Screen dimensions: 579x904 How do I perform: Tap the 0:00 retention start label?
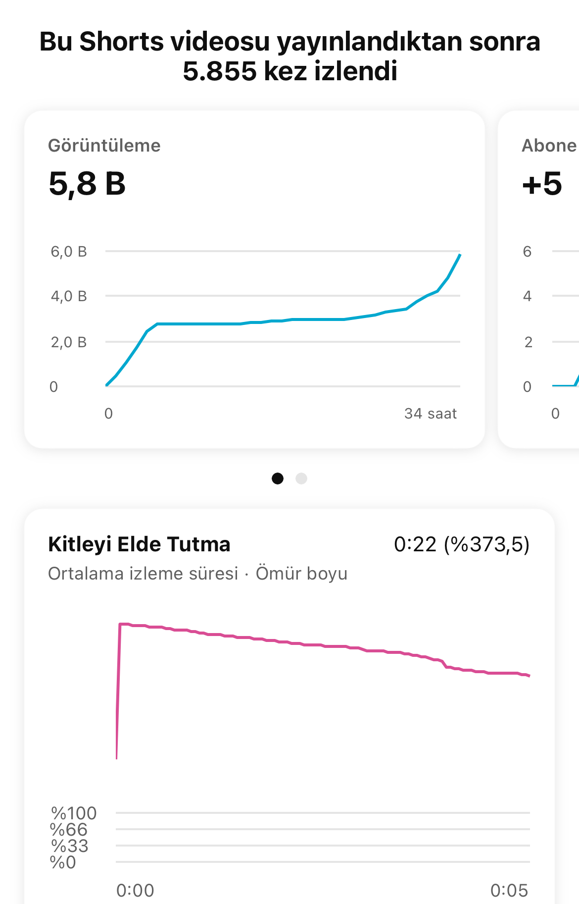tap(135, 891)
